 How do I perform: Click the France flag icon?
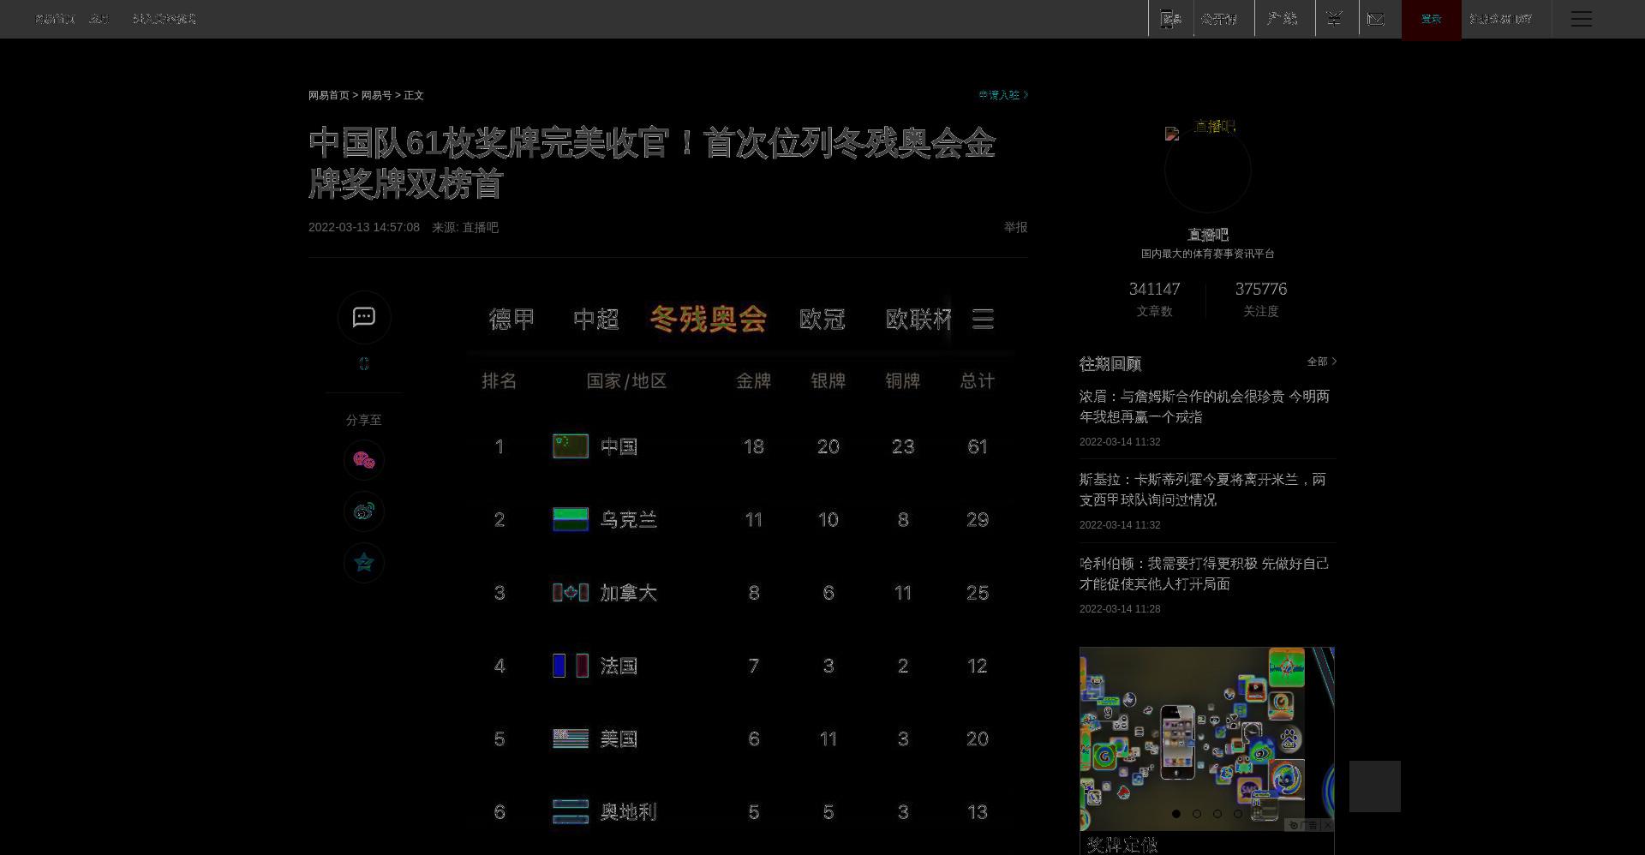(571, 666)
